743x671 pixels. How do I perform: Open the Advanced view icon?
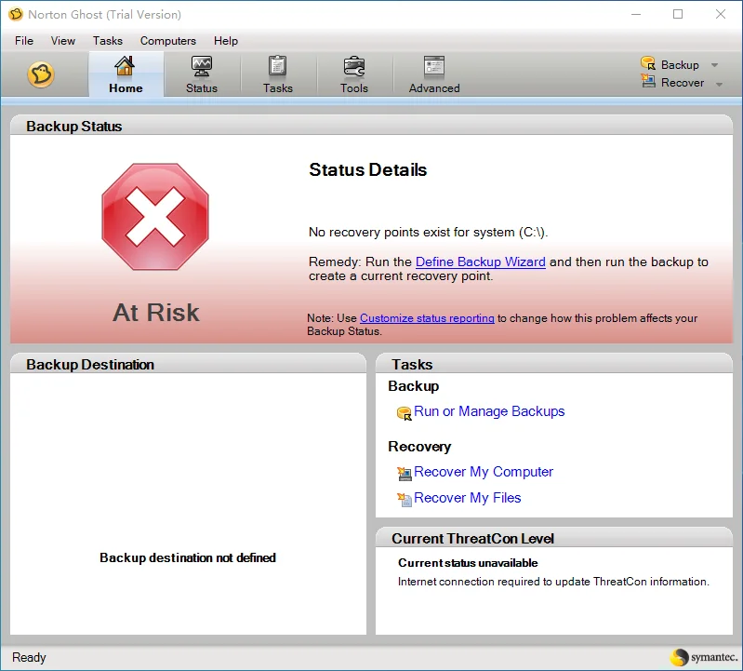coord(434,66)
